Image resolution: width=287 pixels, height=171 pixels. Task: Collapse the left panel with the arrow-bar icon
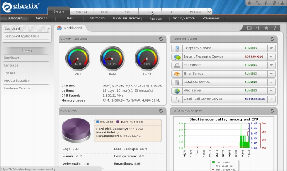coord(258,28)
